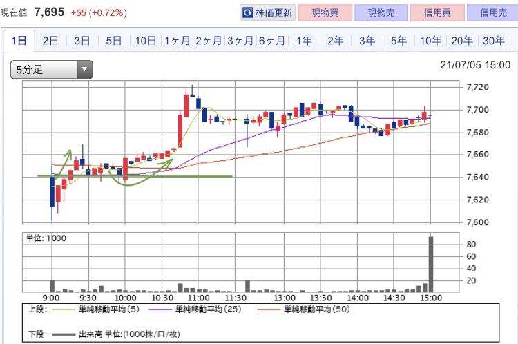Open the 信用売 order link
Image resolution: width=518 pixels, height=344 pixels.
click(x=493, y=13)
